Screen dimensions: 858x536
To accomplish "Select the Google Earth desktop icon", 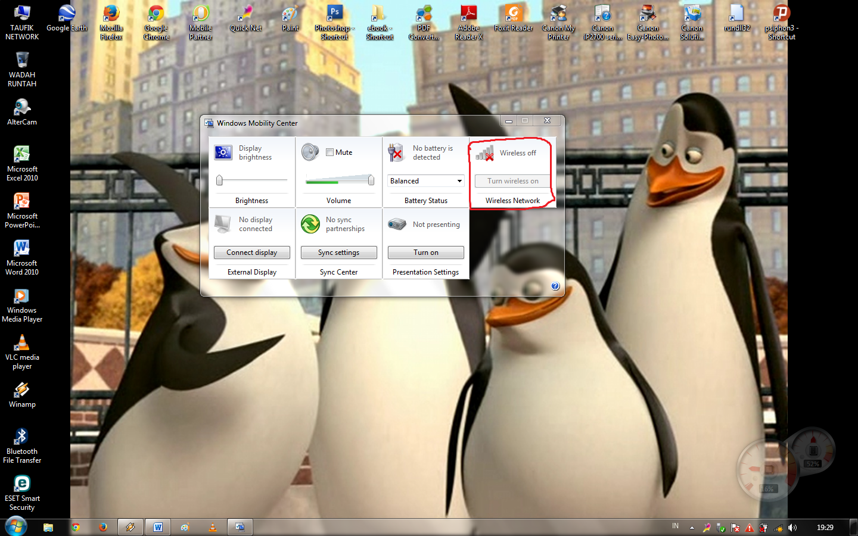I will click(x=67, y=19).
